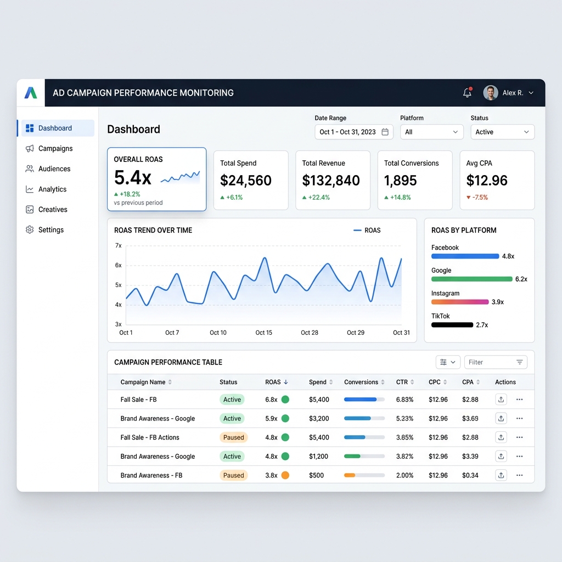Screen dimensions: 562x562
Task: Click the Audiences people icon
Action: [30, 169]
